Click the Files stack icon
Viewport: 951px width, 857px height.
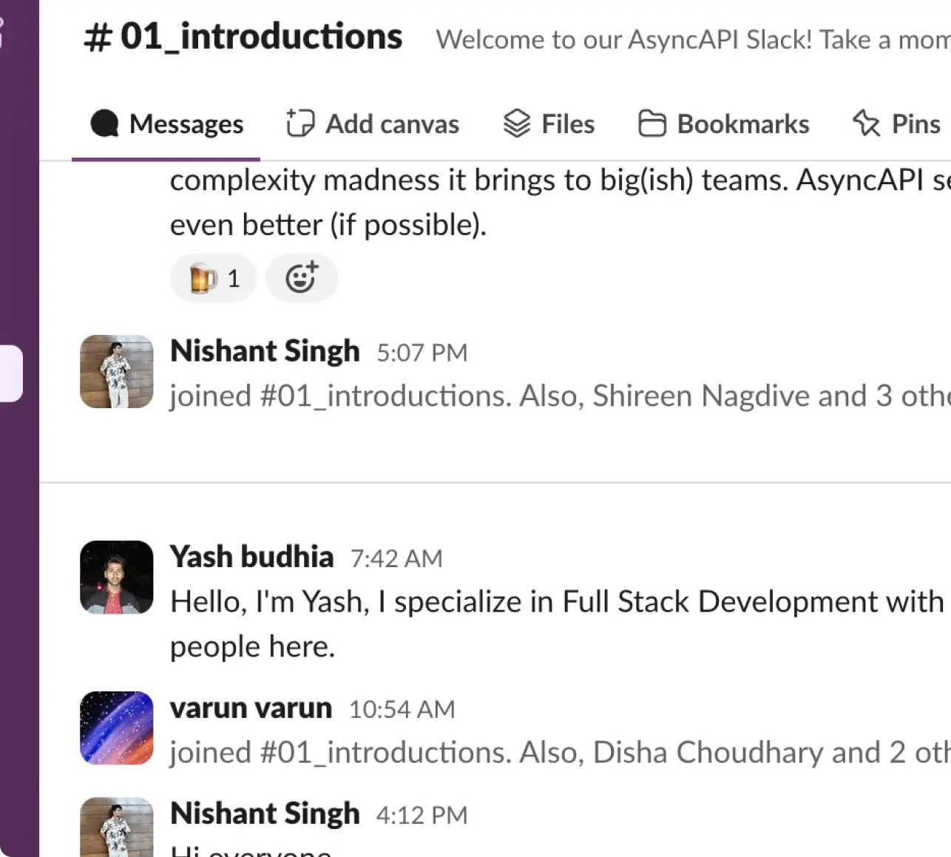pos(518,123)
